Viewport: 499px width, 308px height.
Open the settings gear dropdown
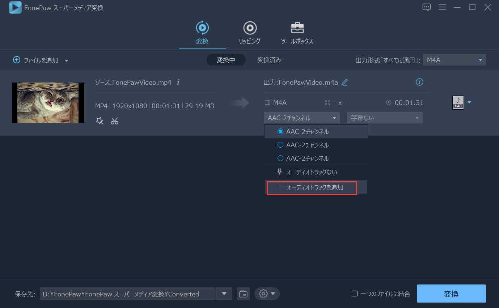267,294
